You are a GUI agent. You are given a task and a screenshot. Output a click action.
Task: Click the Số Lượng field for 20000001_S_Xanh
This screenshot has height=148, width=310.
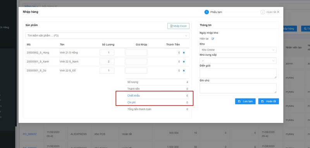click(107, 61)
